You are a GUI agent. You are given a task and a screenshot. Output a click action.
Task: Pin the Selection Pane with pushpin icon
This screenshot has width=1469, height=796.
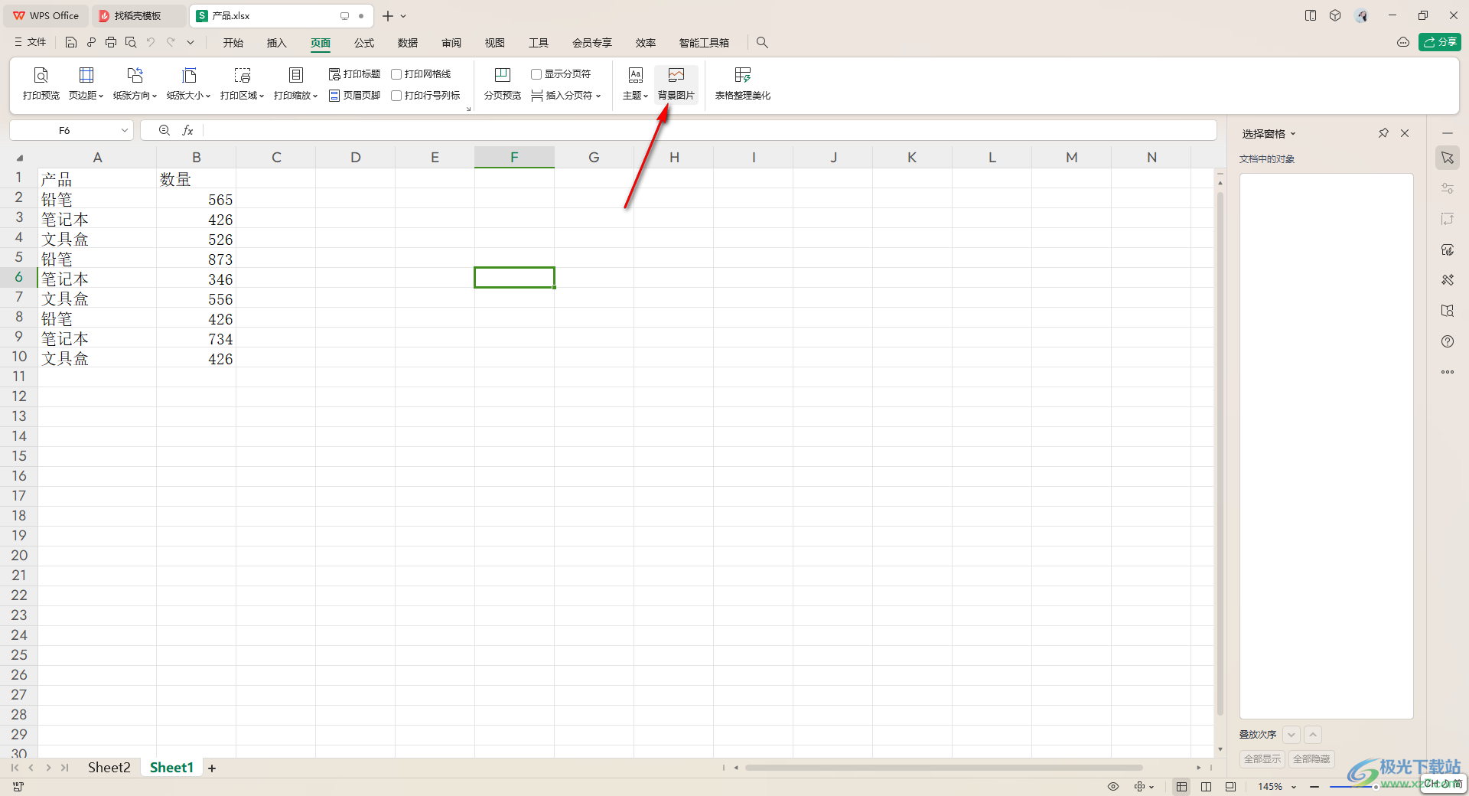point(1383,133)
